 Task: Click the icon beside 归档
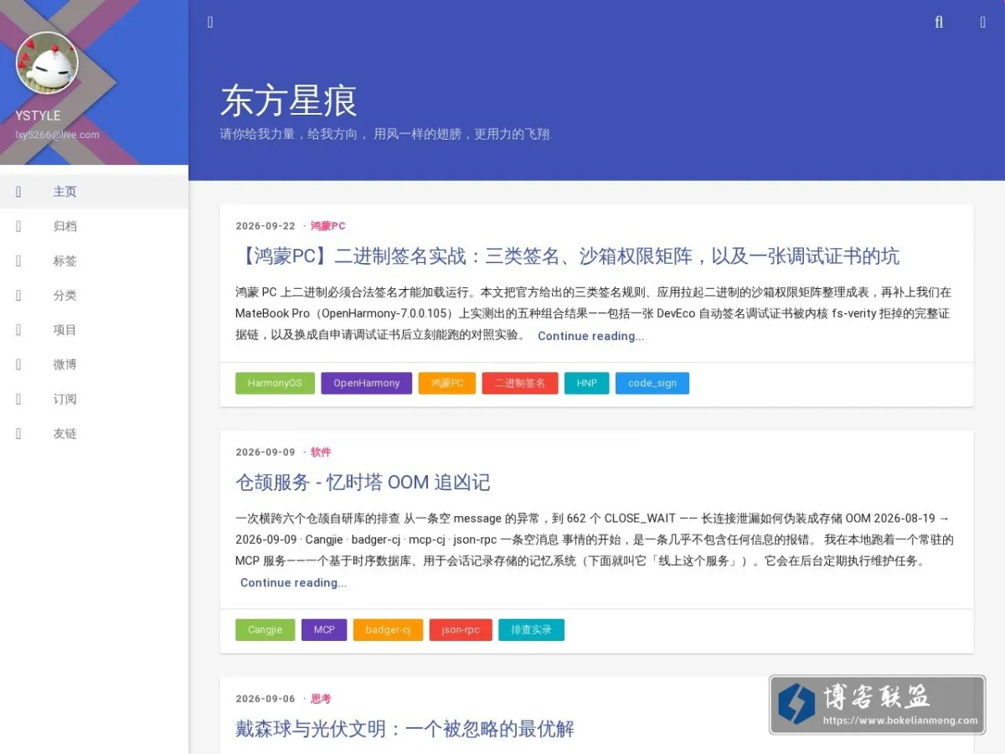click(18, 226)
